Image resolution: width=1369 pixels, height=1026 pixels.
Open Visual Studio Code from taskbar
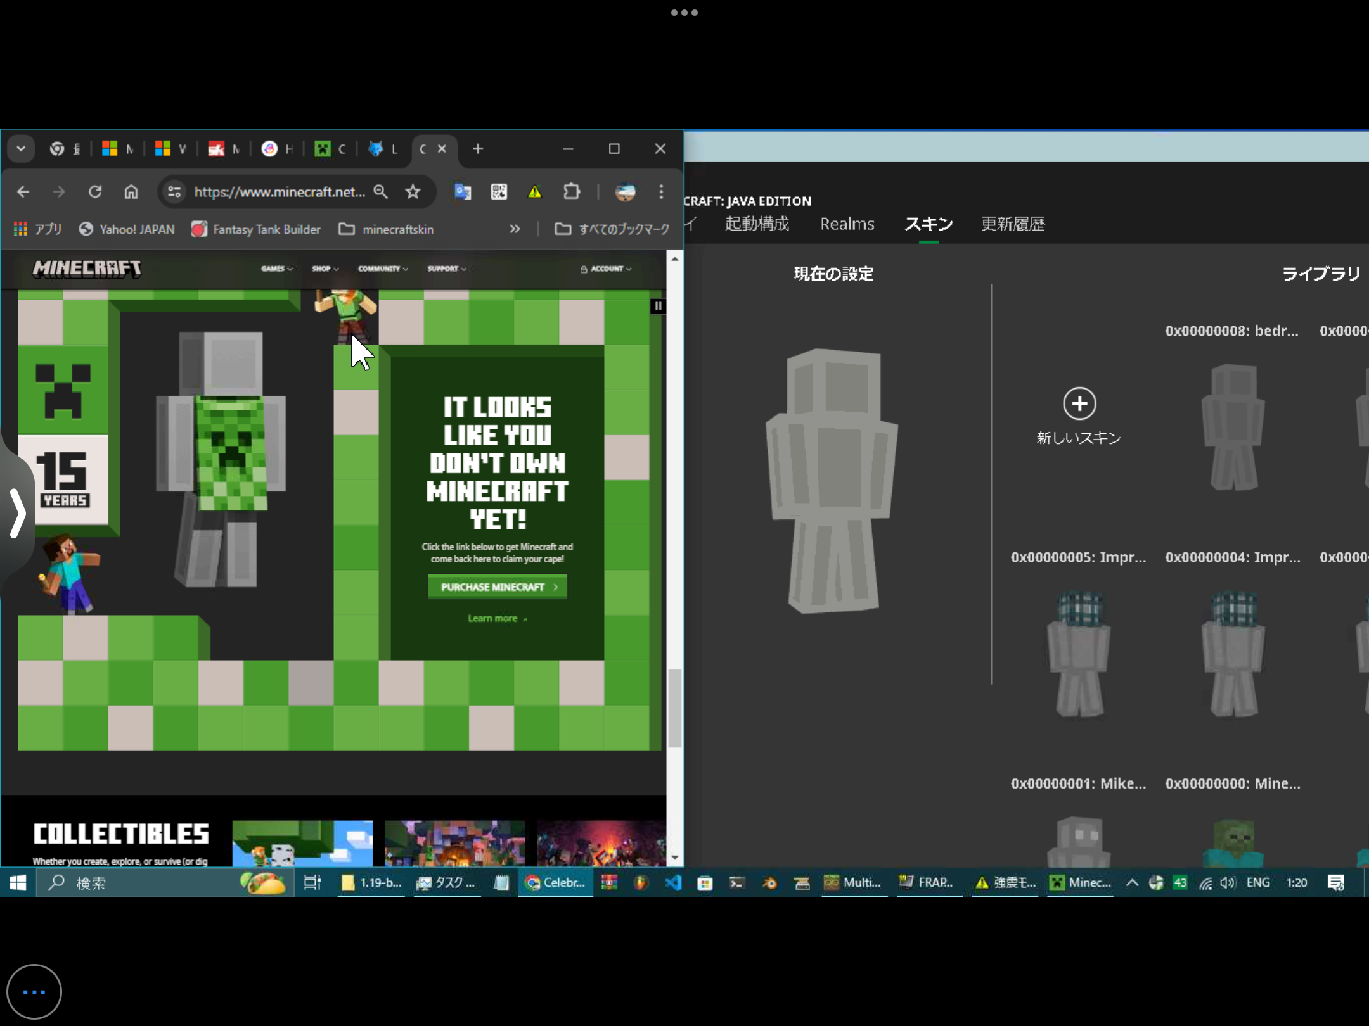[x=673, y=882]
